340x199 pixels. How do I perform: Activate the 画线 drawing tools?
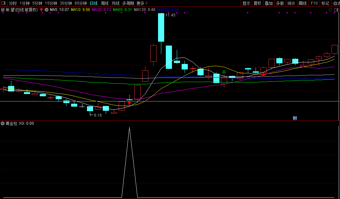tap(303, 3)
